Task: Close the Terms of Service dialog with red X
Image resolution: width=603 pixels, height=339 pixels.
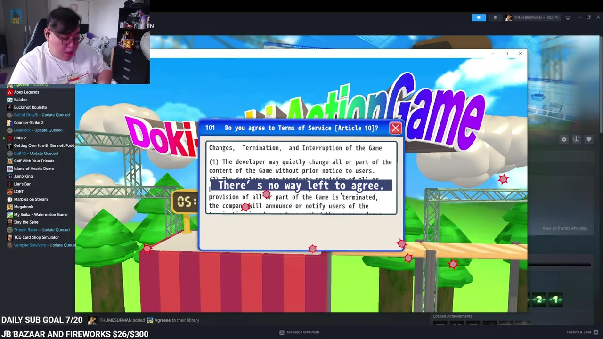Action: [395, 128]
